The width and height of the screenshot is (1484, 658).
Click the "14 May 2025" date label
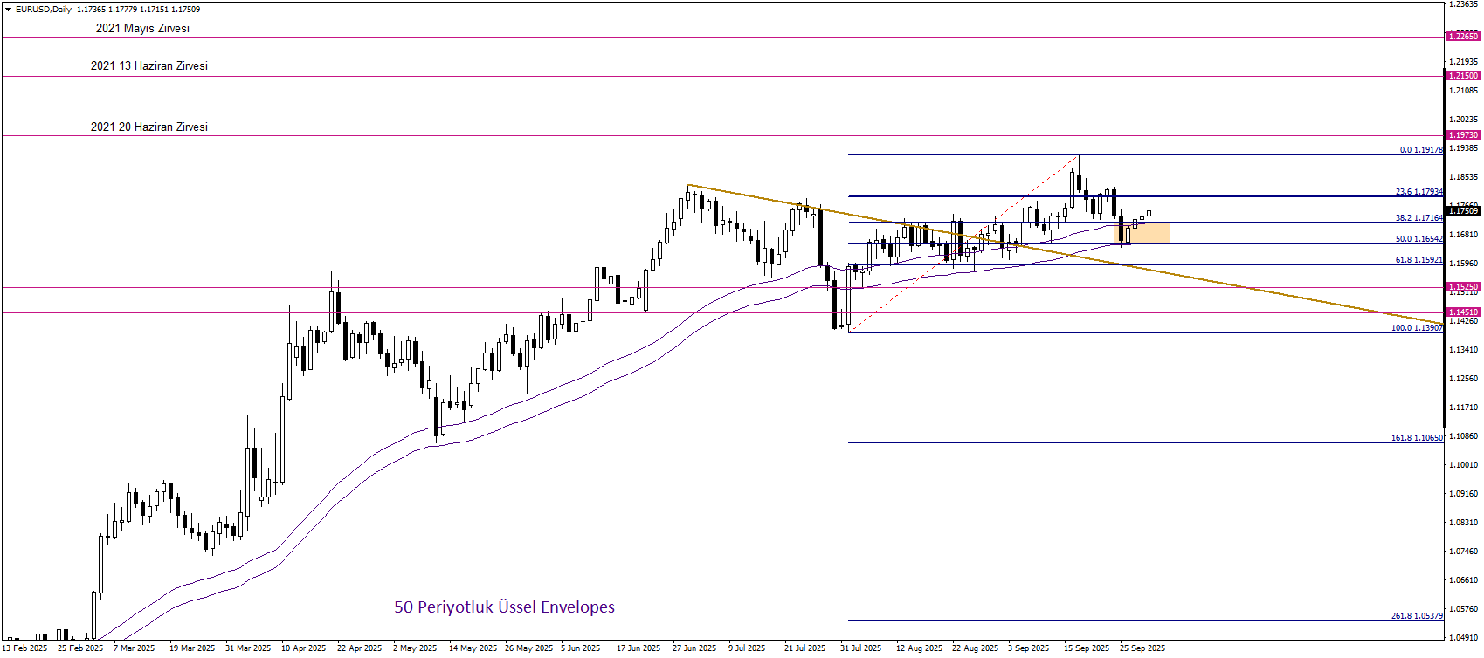tap(472, 648)
